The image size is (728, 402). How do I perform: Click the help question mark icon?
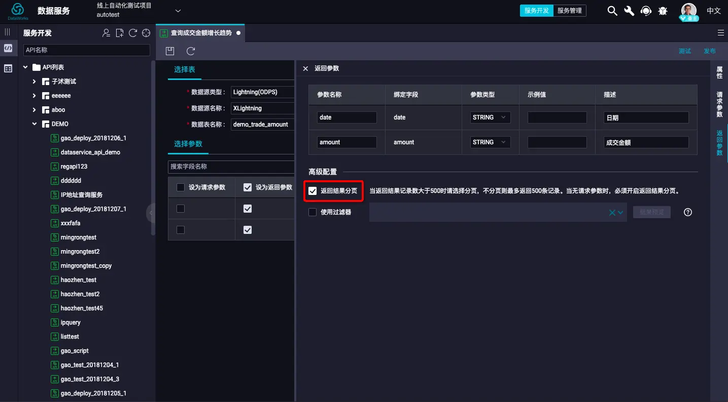[688, 212]
